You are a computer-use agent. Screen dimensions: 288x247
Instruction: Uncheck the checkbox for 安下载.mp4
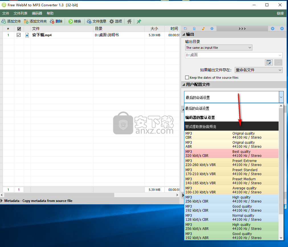coord(19,35)
